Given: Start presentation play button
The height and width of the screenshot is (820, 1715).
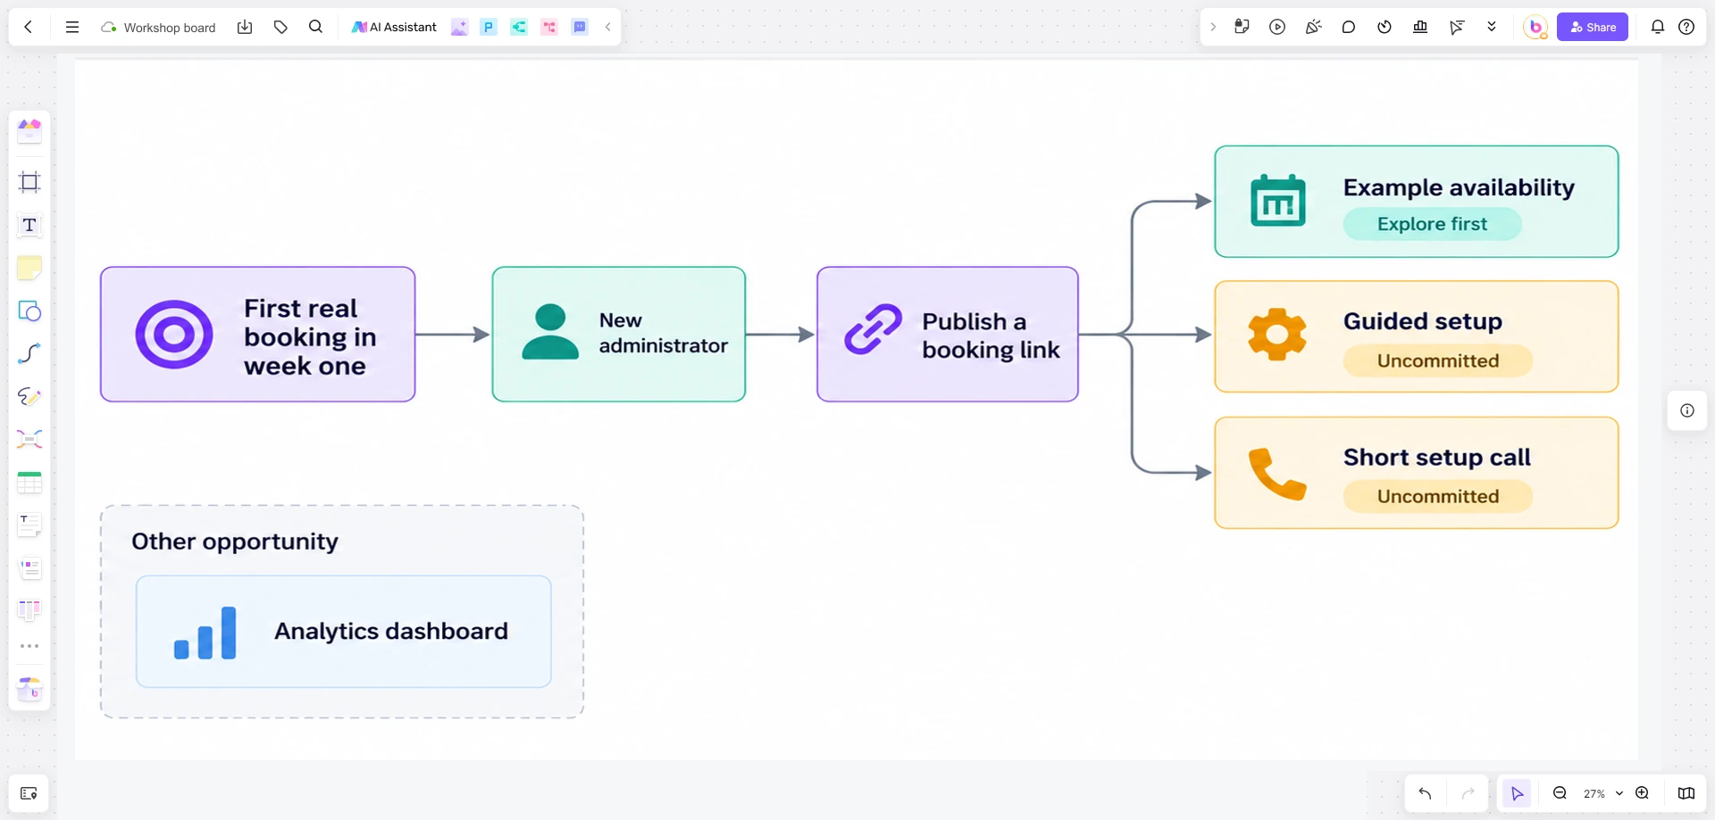Looking at the screenshot, I should pos(1277,27).
